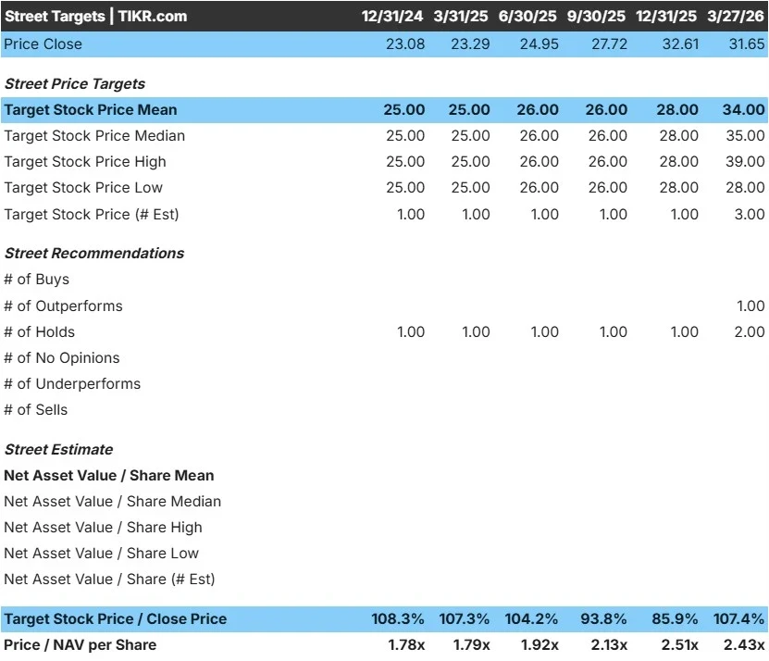The height and width of the screenshot is (661, 769).
Task: Click Price Close value 32.61
Action: [680, 44]
